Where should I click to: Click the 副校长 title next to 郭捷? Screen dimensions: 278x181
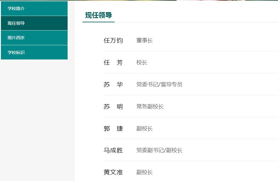point(145,129)
